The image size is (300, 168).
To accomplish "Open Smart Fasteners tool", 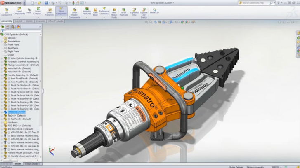I will tap(50, 11).
